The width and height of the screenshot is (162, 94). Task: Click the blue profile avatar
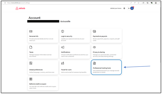(x=132, y=8)
